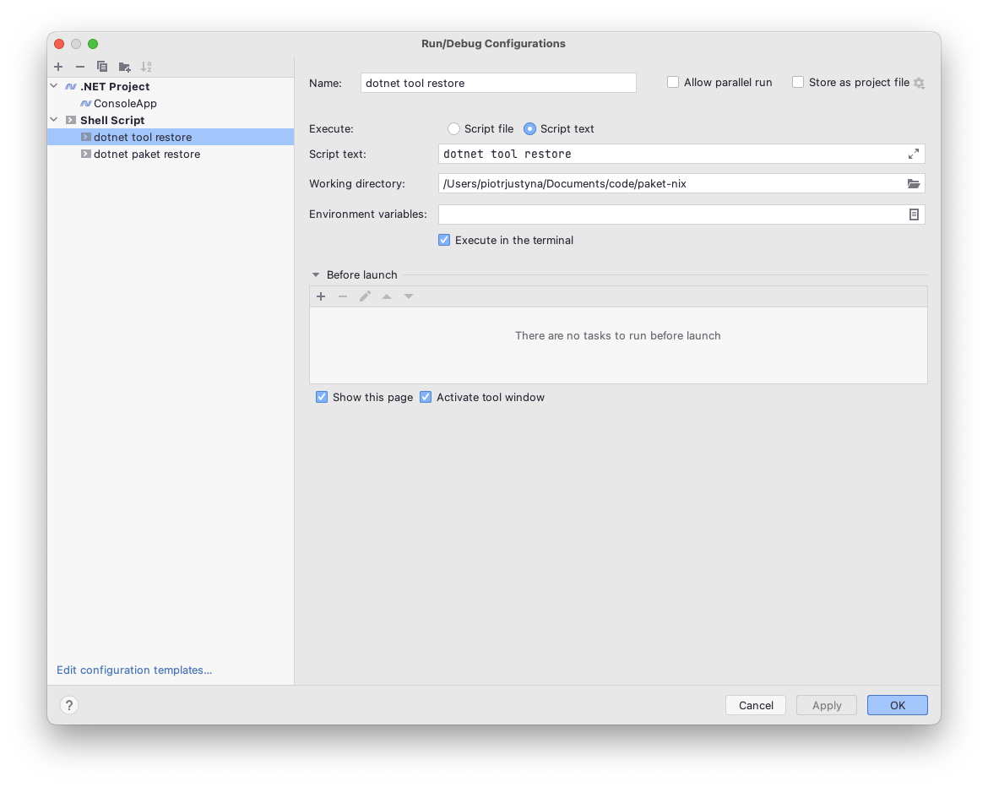Select the Script text option
The width and height of the screenshot is (988, 787).
click(530, 128)
